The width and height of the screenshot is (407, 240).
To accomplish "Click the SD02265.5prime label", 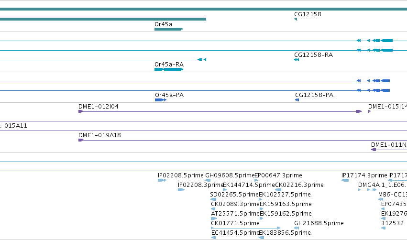I will click(x=234, y=195).
